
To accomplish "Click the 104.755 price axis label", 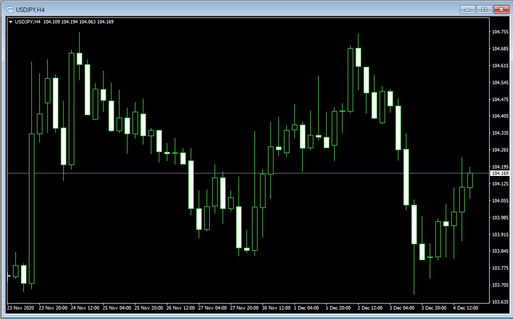I will coord(500,32).
